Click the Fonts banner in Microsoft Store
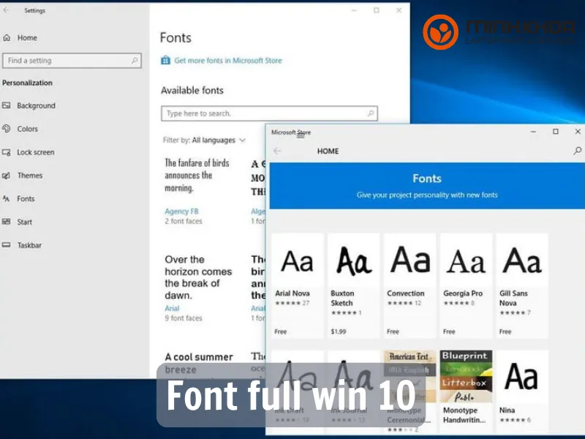 pyautogui.click(x=427, y=186)
